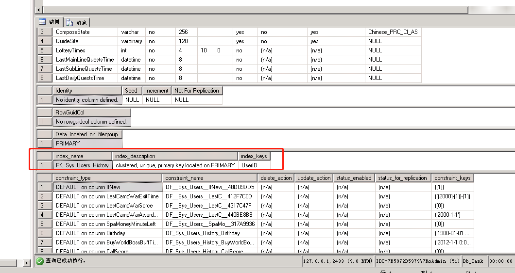This screenshot has height=273, width=515.
Task: Click the 00:00:00 elapsed time entry
Action: 501,261
